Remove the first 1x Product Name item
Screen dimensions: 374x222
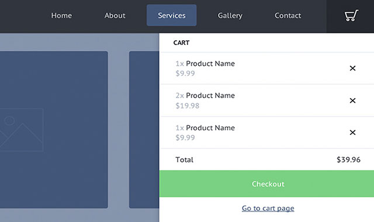(352, 68)
